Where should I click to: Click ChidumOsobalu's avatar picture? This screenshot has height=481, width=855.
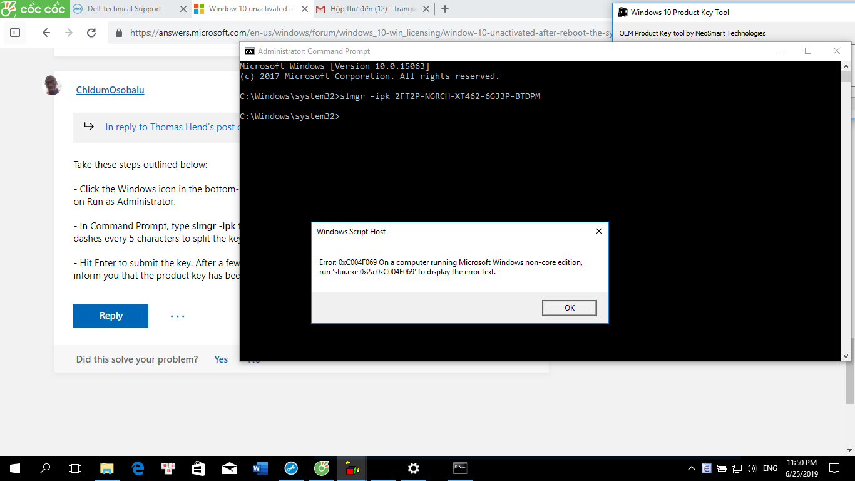(x=52, y=86)
